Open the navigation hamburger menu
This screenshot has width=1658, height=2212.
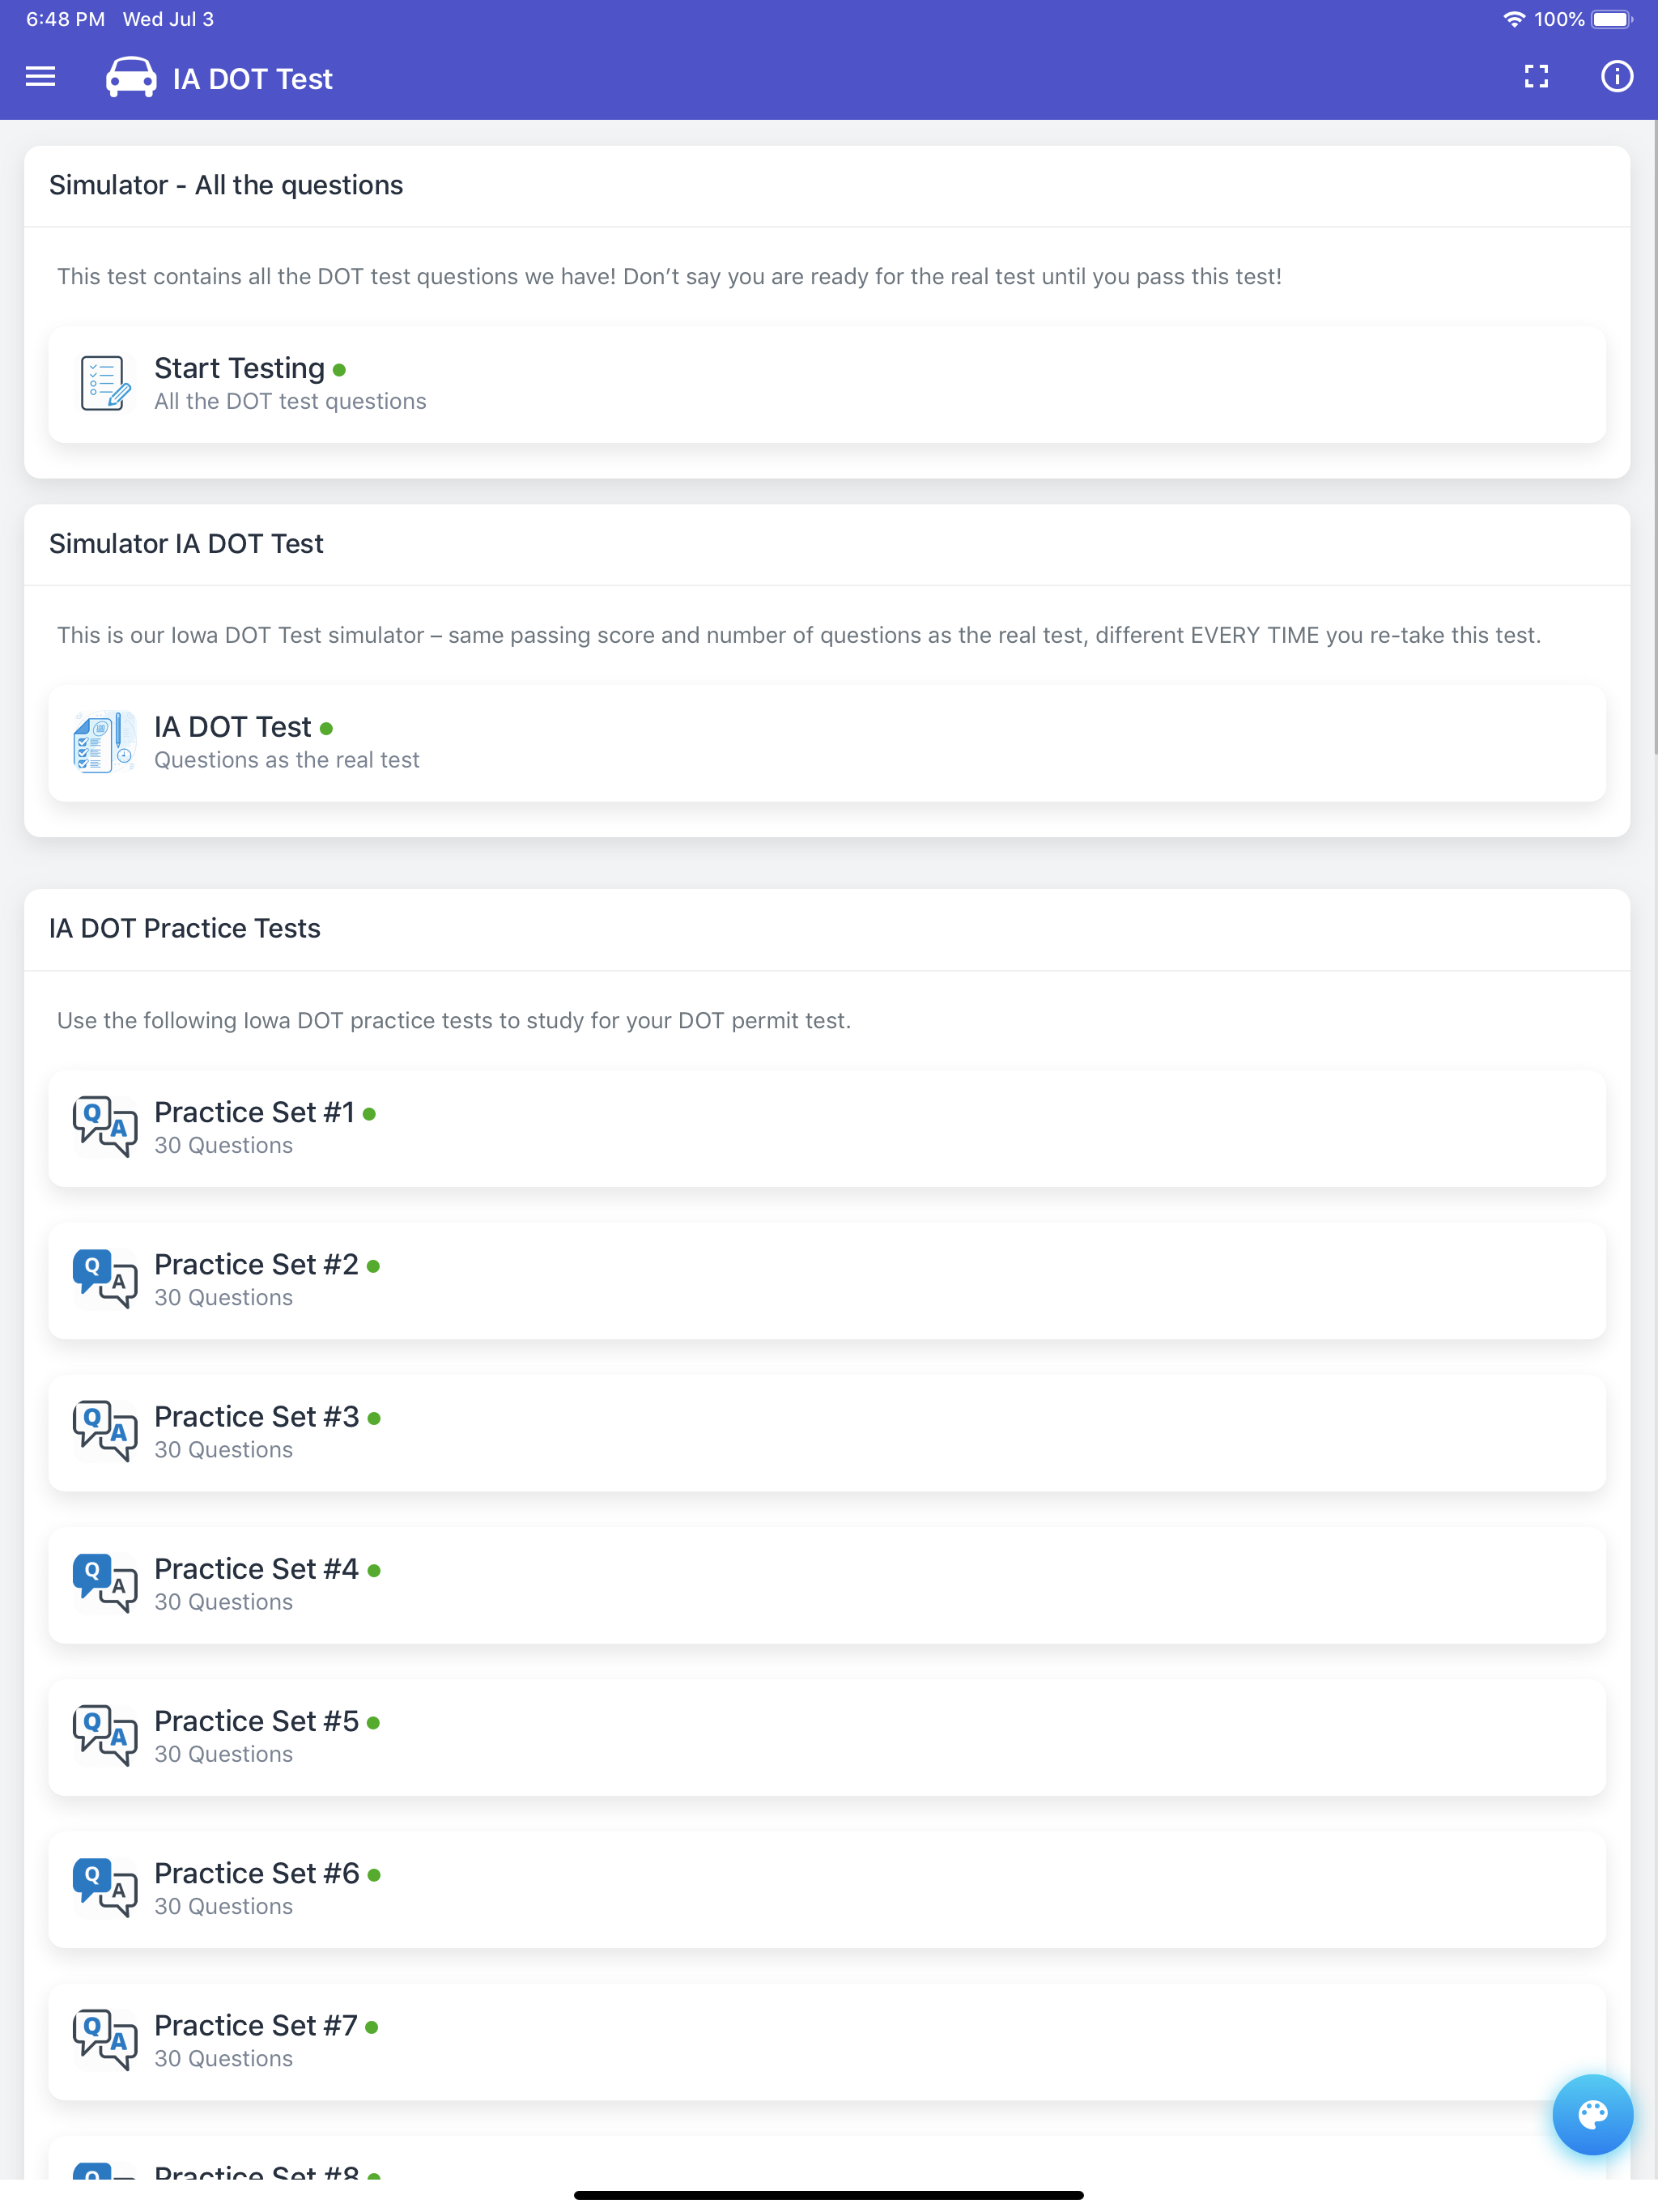40,77
